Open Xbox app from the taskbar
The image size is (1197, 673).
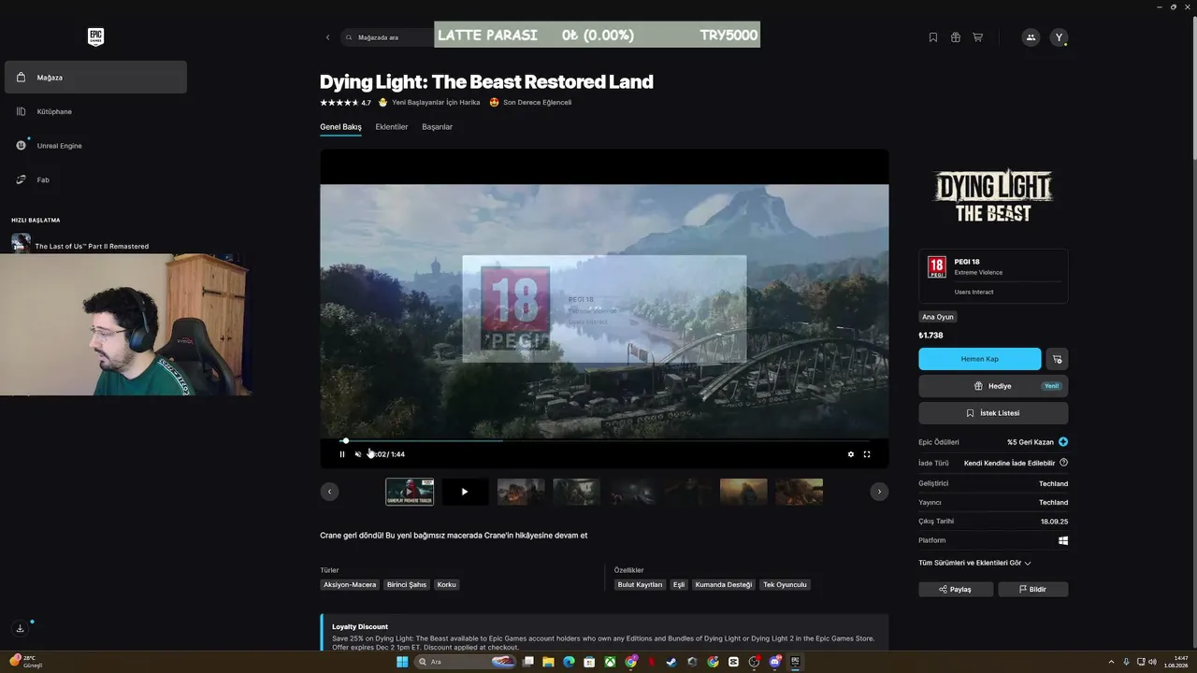pos(610,662)
